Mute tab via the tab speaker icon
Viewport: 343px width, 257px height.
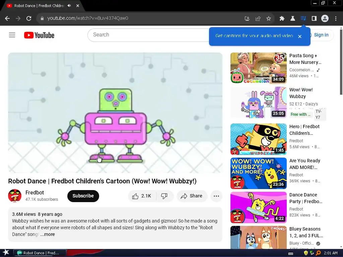click(x=69, y=6)
